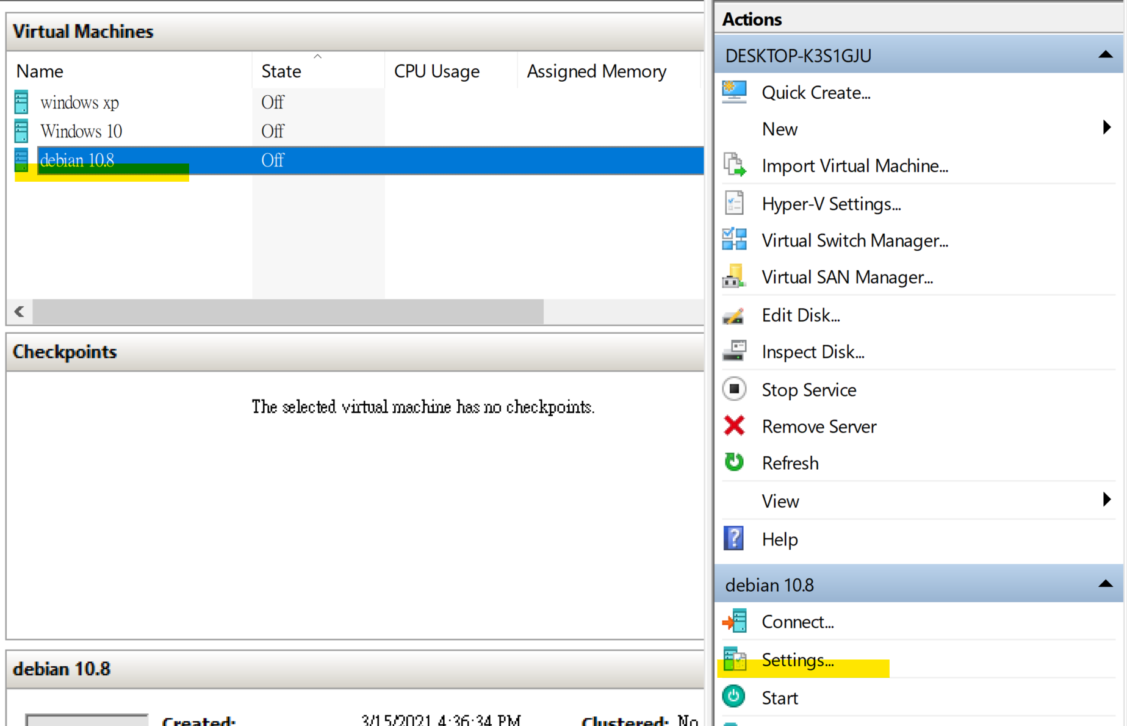This screenshot has height=726, width=1127.
Task: Click the Virtual SAN Manager icon
Action: pos(734,276)
